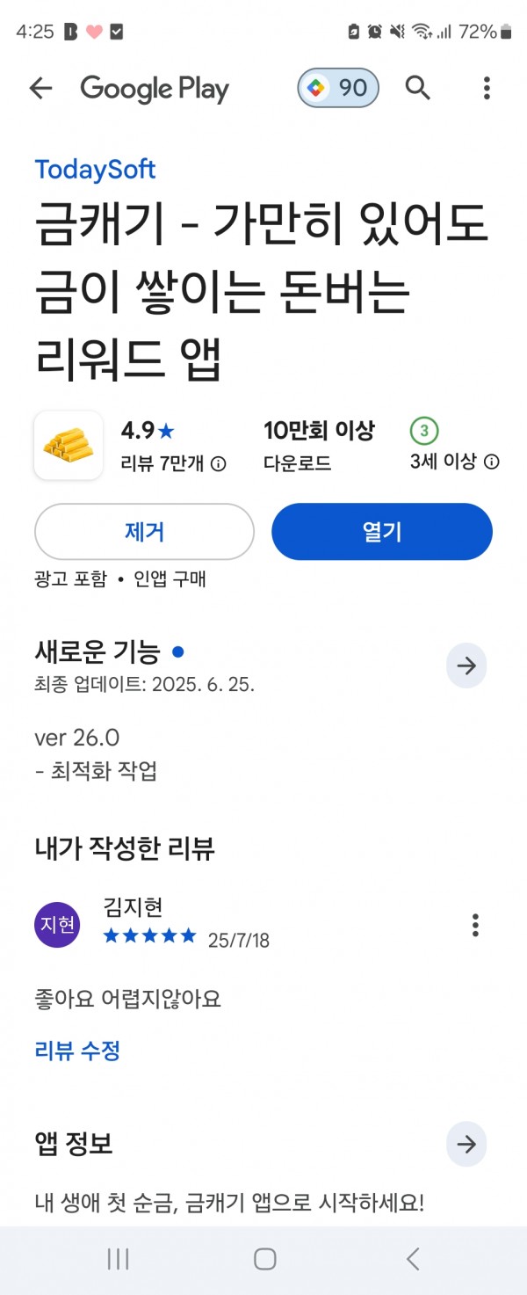This screenshot has height=1295, width=527.
Task: Tap the gold bars app icon
Action: [69, 445]
